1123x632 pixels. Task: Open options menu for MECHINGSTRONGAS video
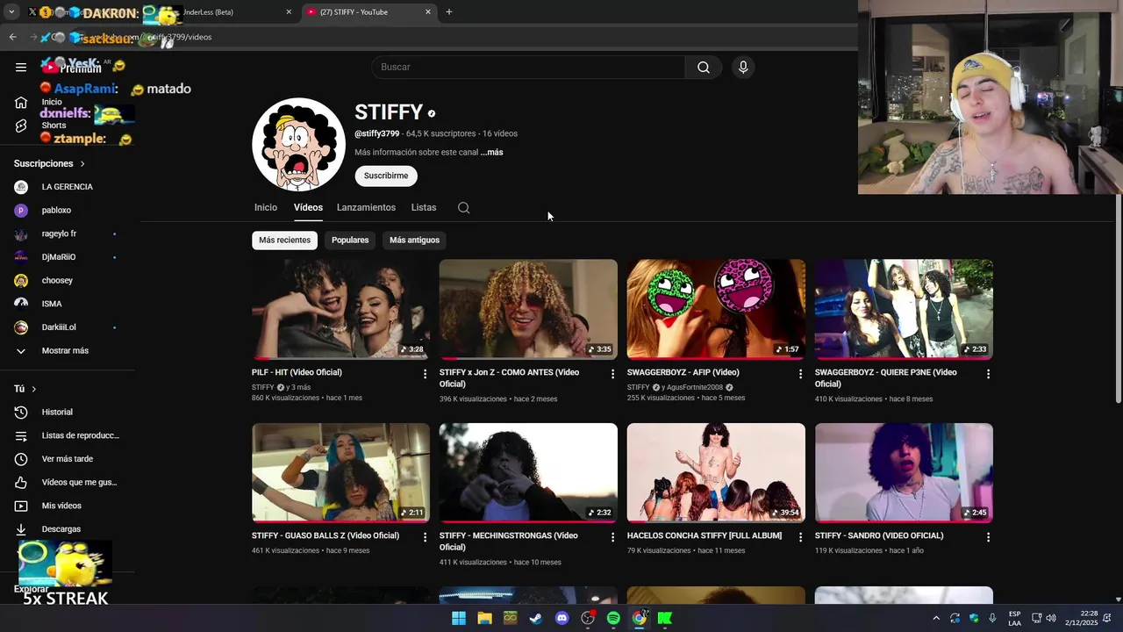(612, 537)
